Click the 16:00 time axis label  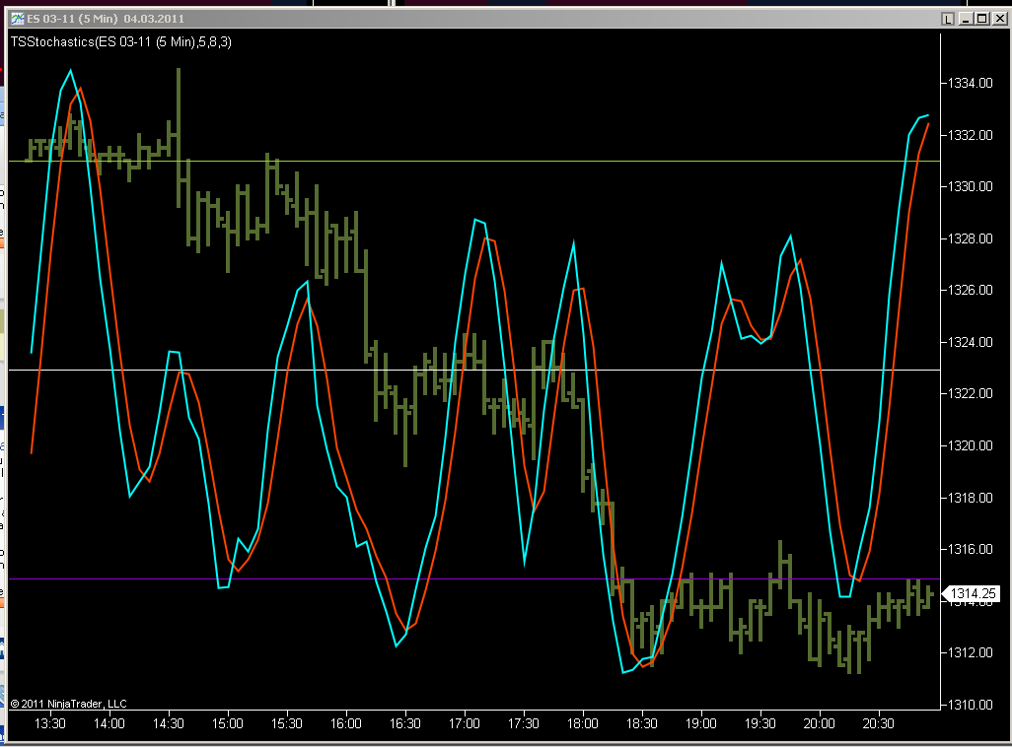[x=346, y=723]
